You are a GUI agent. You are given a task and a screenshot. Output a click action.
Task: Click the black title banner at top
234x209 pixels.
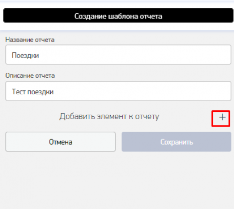118,16
